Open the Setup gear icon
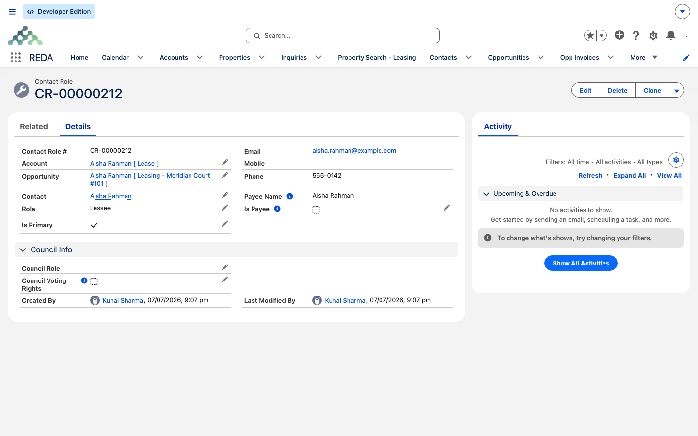 (x=653, y=35)
